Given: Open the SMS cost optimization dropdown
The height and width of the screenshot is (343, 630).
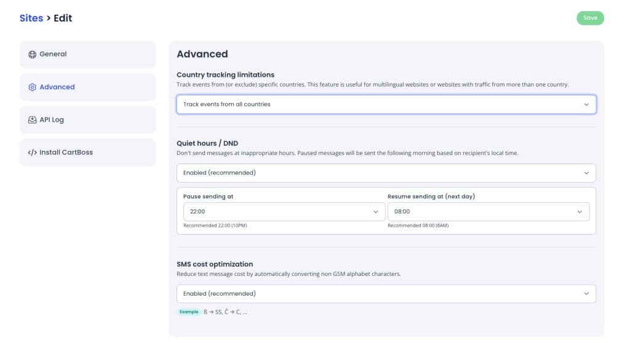Looking at the screenshot, I should (386, 294).
